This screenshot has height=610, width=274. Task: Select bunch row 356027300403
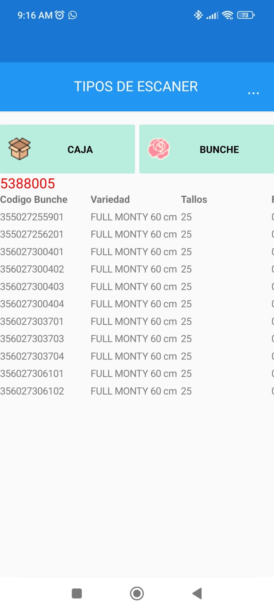click(32, 287)
